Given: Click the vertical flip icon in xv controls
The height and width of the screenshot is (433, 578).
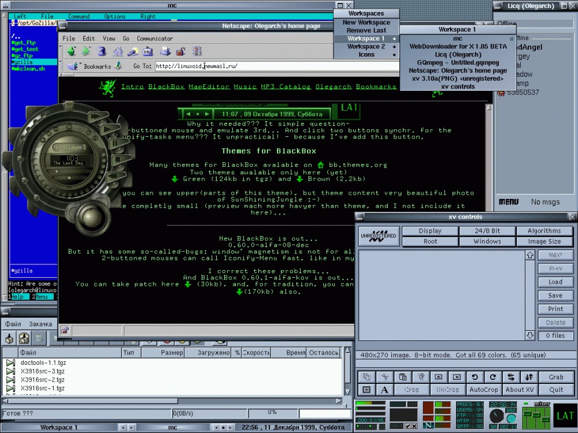Looking at the screenshot, I should tap(529, 377).
